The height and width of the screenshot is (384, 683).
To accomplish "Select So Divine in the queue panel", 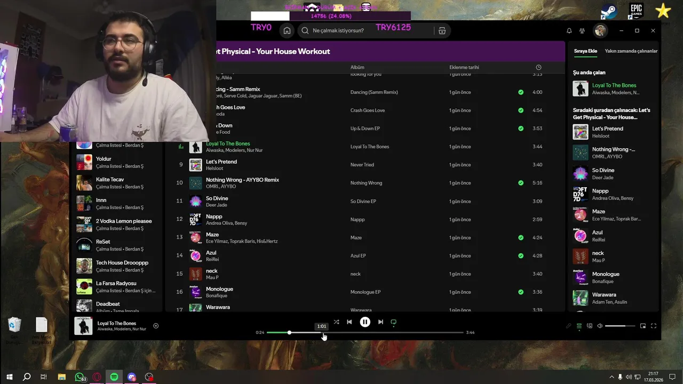I will coord(613,173).
